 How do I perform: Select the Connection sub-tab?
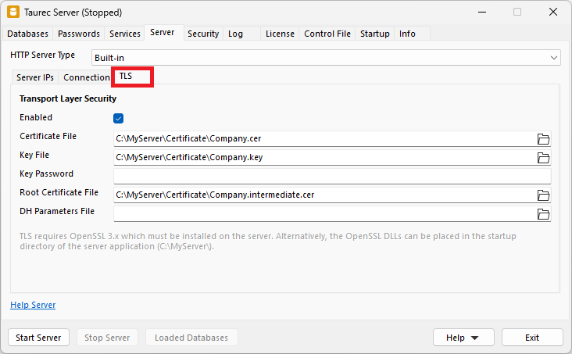pos(86,77)
